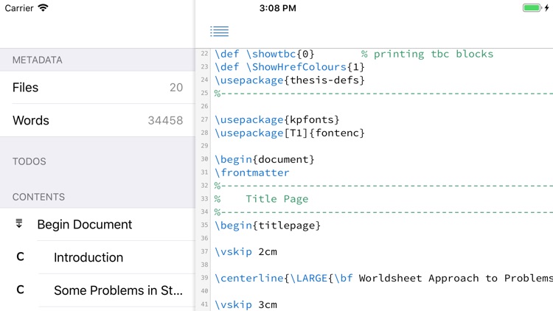Click the \frontmatter command

[252, 172]
